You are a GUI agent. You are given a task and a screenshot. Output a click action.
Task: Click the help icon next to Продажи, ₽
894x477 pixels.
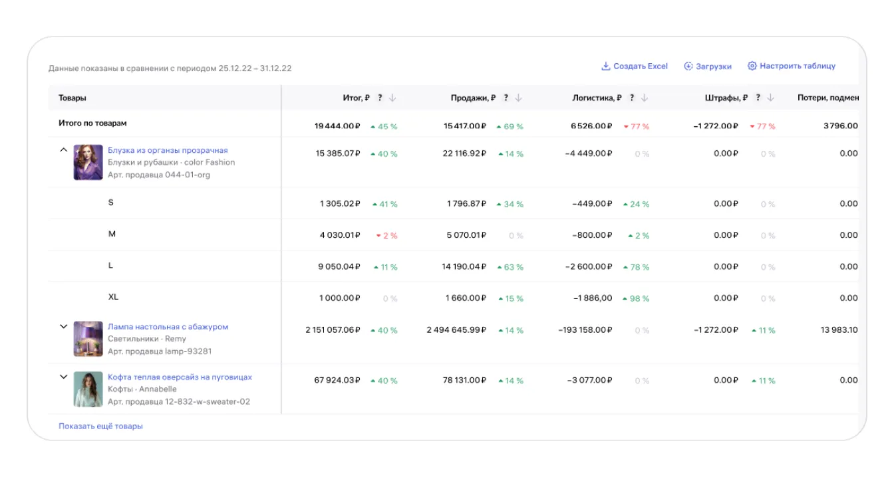506,98
